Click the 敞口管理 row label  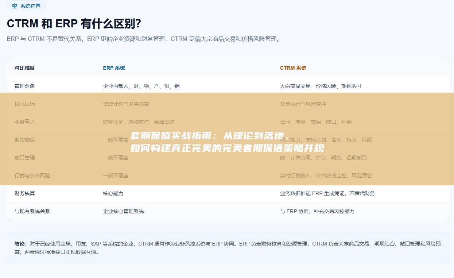(25, 158)
